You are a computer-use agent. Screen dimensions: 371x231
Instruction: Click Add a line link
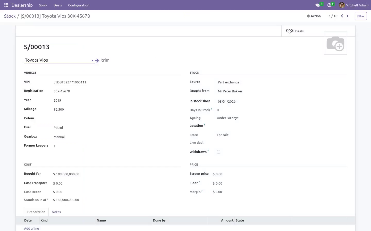pyautogui.click(x=31, y=228)
